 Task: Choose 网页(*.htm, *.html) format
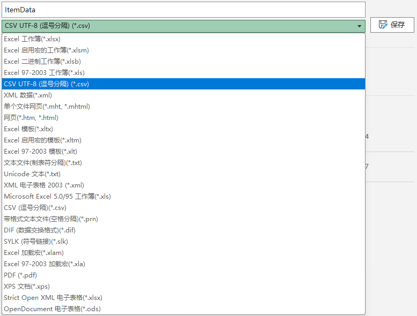(x=31, y=118)
